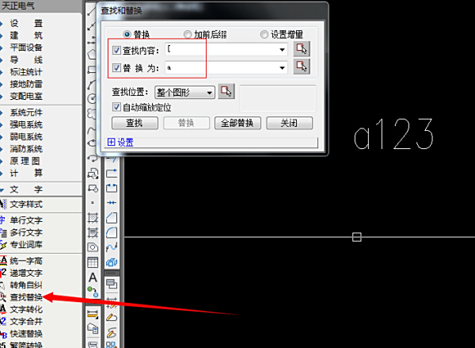Select the Add Selected tool

93,292
